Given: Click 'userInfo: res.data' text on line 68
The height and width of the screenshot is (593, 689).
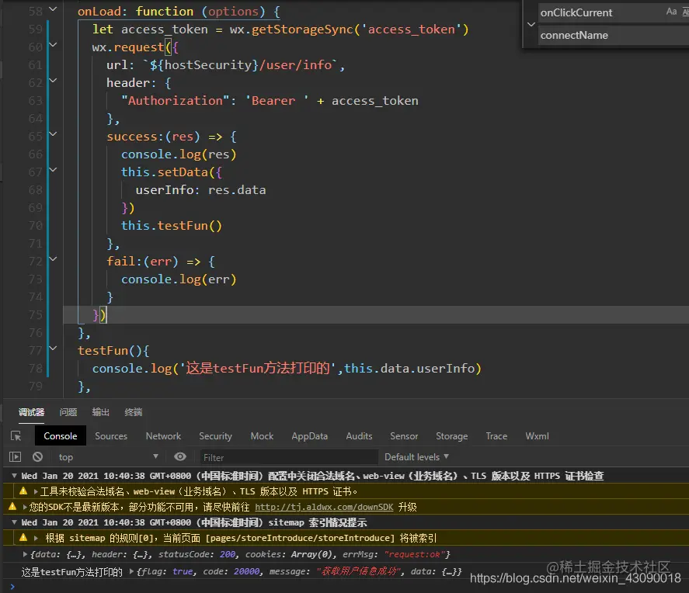Looking at the screenshot, I should [x=200, y=189].
